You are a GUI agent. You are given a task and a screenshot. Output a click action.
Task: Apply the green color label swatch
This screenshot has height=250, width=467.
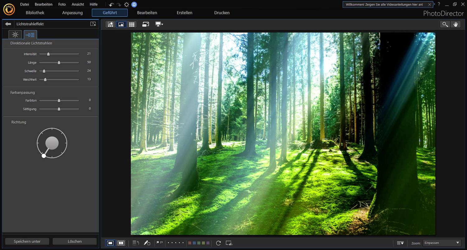pyautogui.click(x=199, y=243)
